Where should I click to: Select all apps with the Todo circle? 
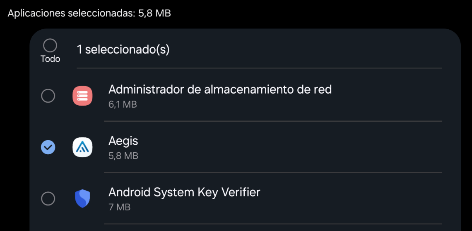pyautogui.click(x=50, y=46)
